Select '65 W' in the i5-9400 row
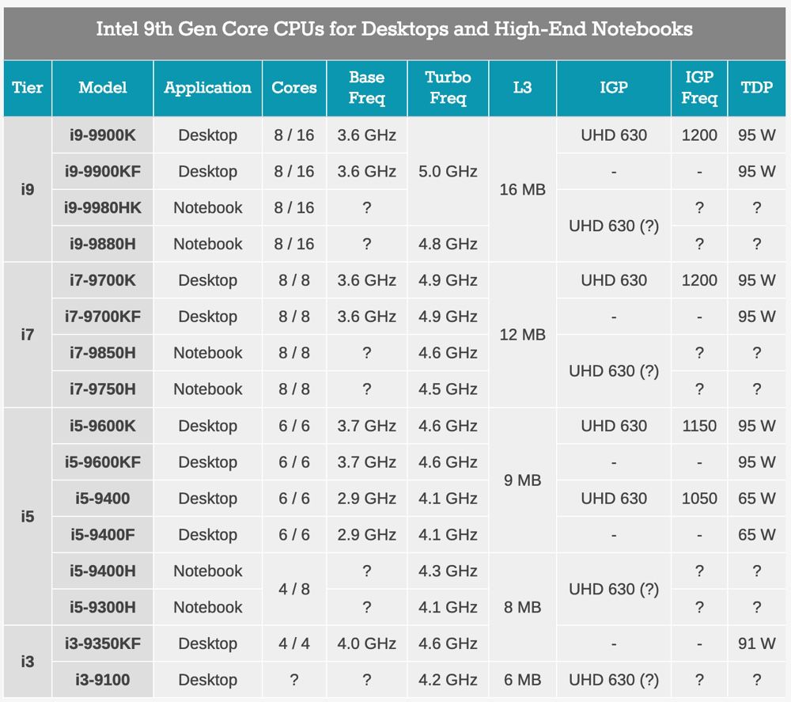The width and height of the screenshot is (791, 702). pyautogui.click(x=757, y=499)
